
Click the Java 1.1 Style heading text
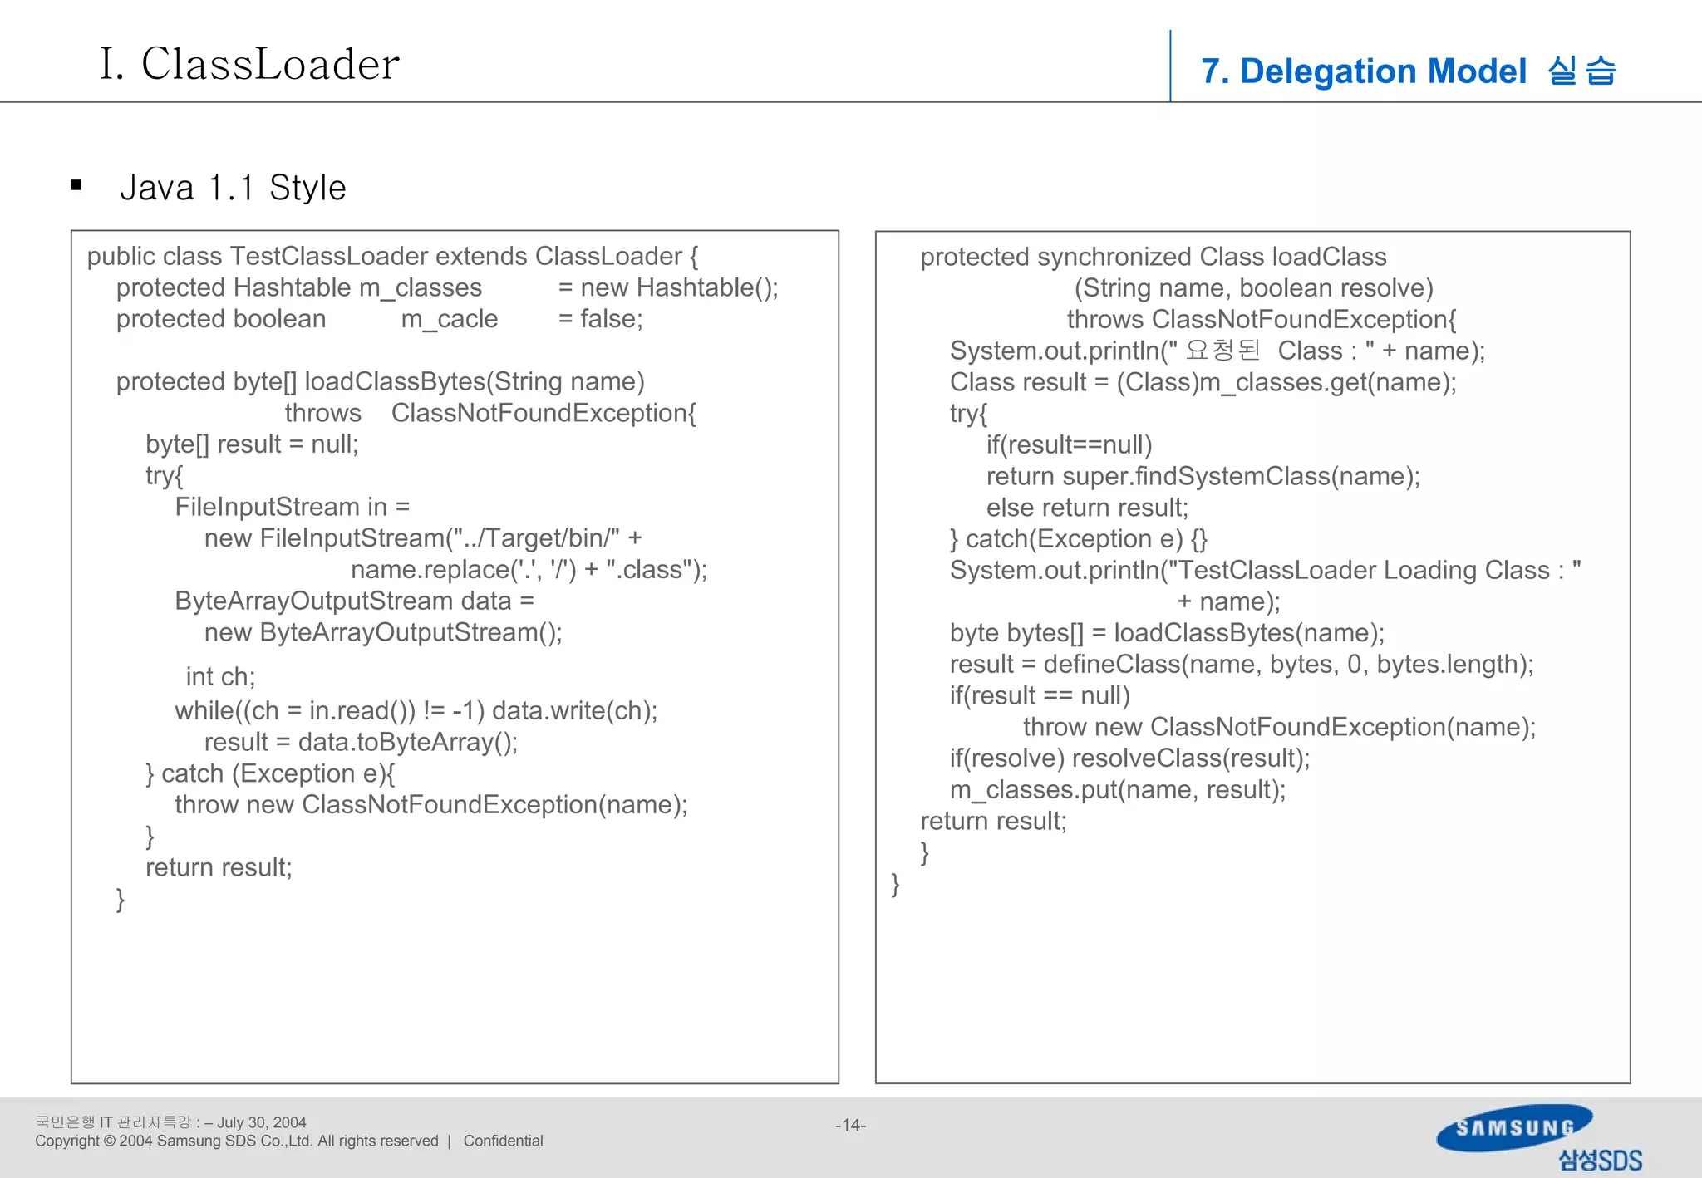click(233, 188)
